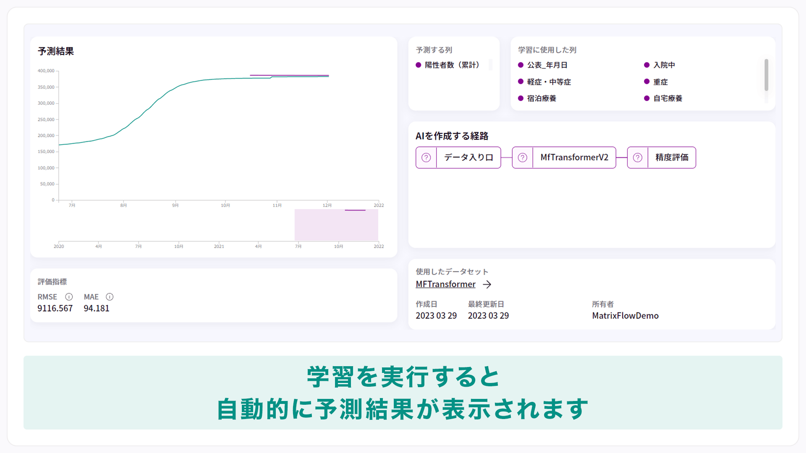Screen dimensions: 806x453
Task: Click help icon beside 精度評価
Action: pyautogui.click(x=637, y=157)
